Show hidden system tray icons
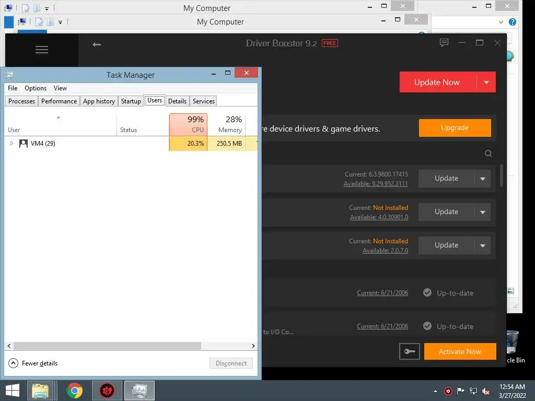 pos(435,391)
